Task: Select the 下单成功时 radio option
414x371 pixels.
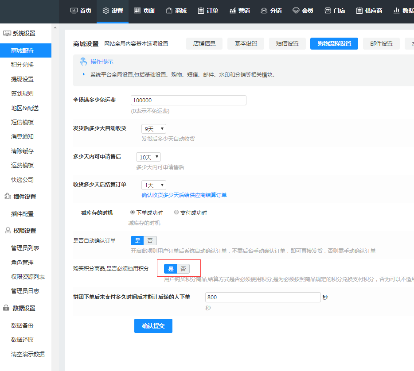Action: point(133,213)
